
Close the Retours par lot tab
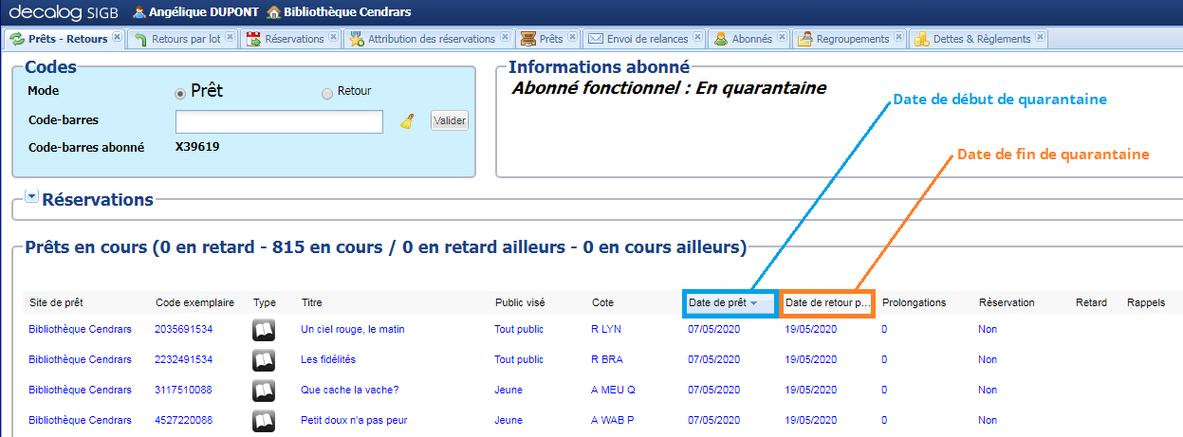pos(231,38)
